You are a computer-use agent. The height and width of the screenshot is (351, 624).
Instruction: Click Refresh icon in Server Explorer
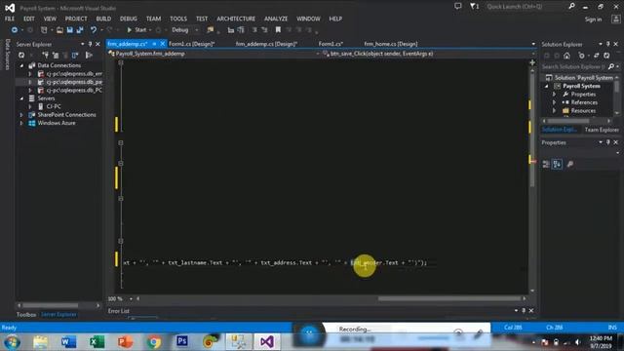point(21,55)
